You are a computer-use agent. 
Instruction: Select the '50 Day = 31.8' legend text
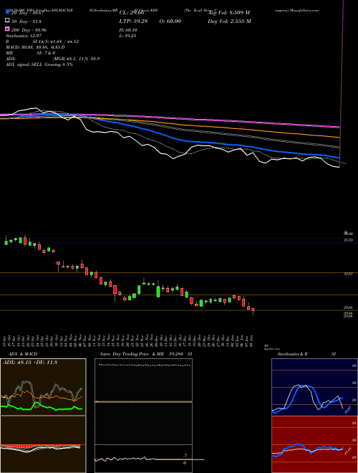pos(26,21)
